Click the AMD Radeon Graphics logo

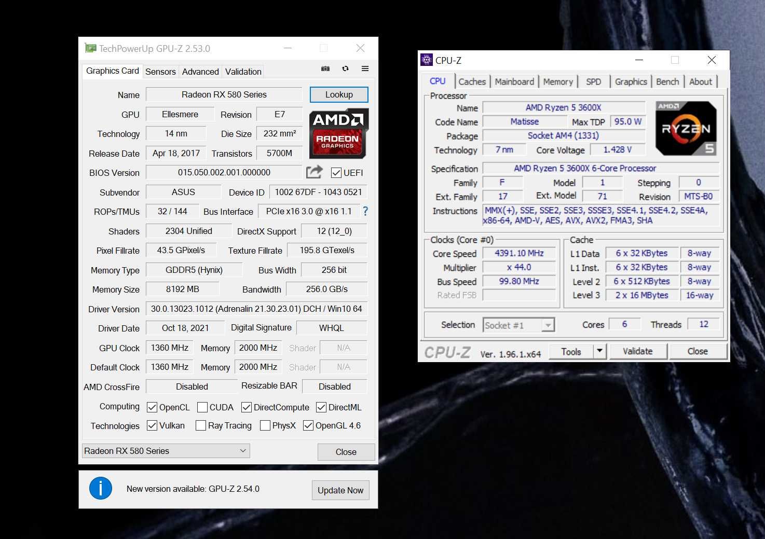339,133
